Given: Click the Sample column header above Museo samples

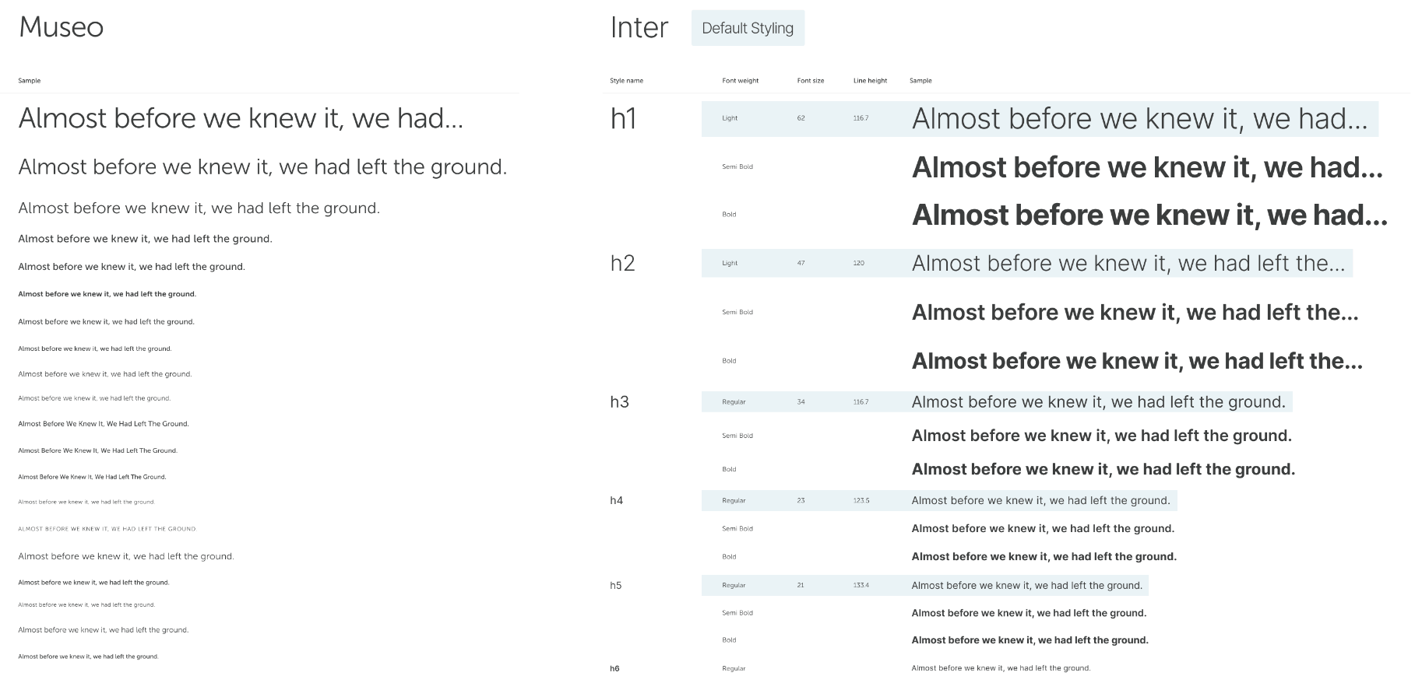Looking at the screenshot, I should (28, 80).
